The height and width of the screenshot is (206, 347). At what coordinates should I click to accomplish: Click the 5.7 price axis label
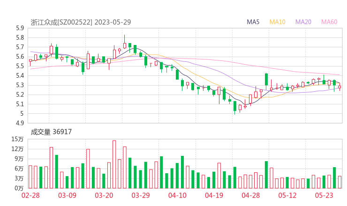[x=20, y=47]
